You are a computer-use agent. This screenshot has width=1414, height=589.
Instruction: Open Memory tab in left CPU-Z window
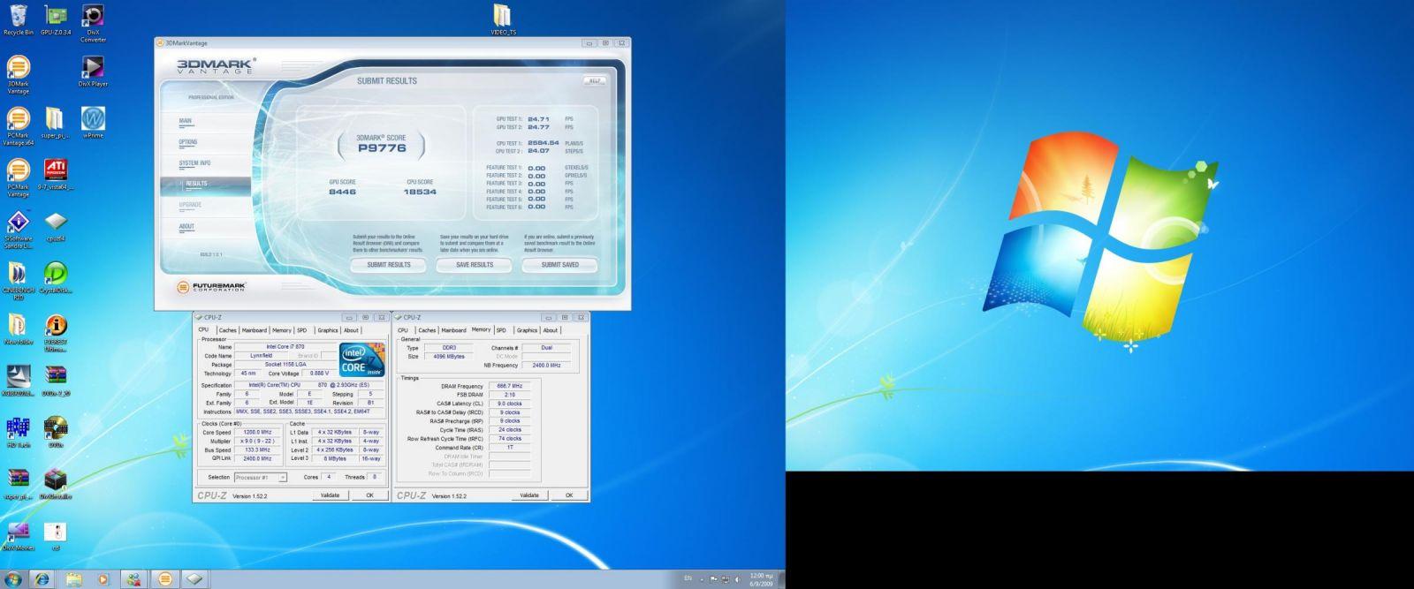coord(282,330)
